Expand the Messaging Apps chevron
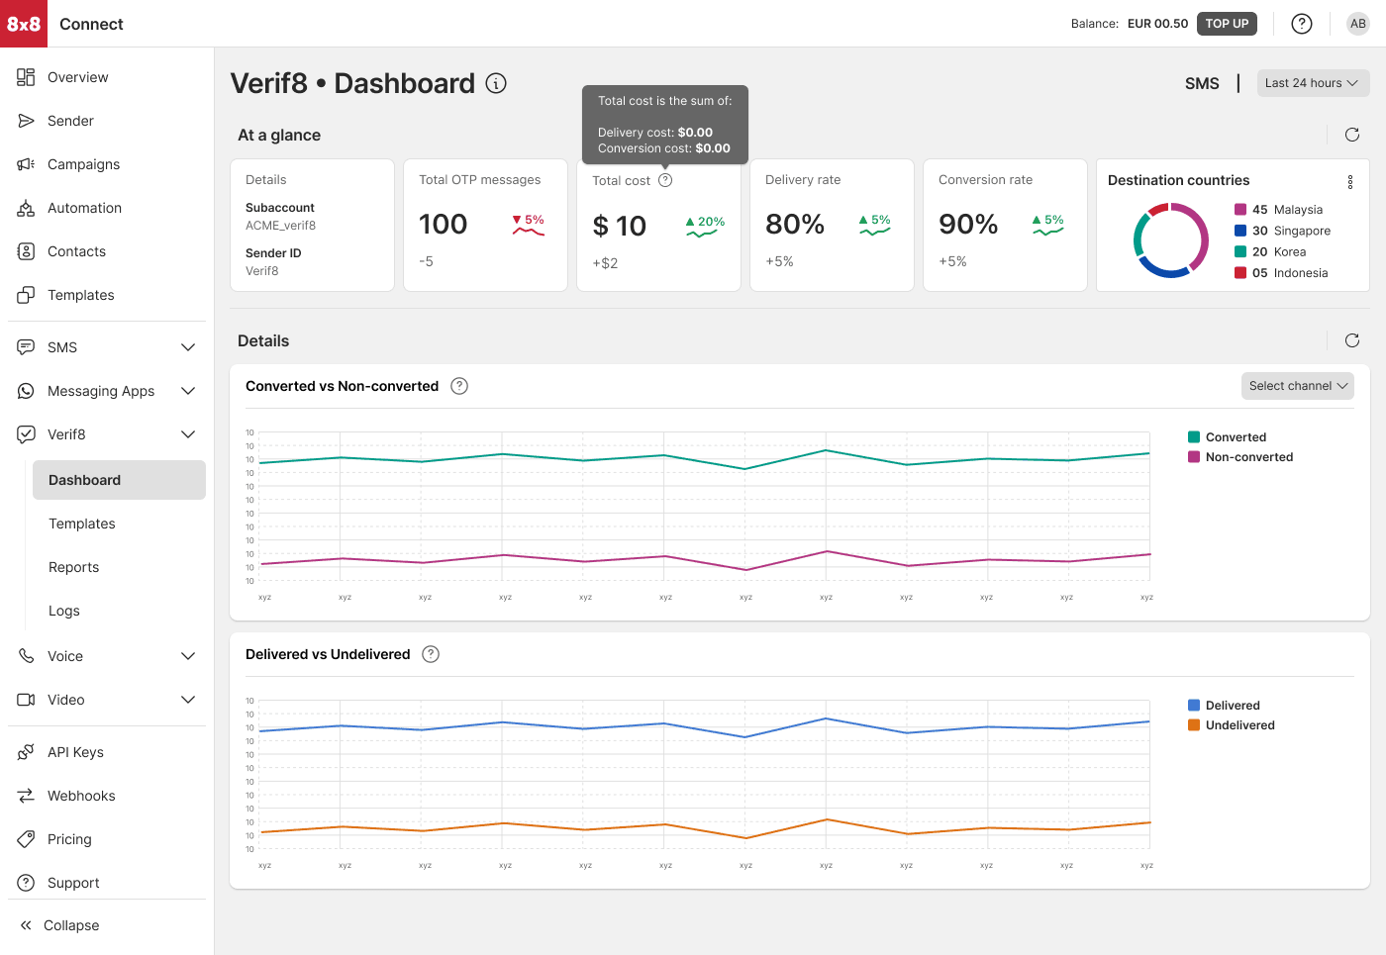The width and height of the screenshot is (1386, 955). tap(188, 391)
